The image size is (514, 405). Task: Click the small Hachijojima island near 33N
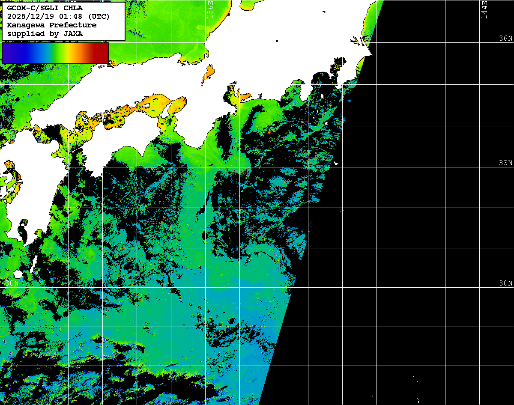pyautogui.click(x=336, y=163)
